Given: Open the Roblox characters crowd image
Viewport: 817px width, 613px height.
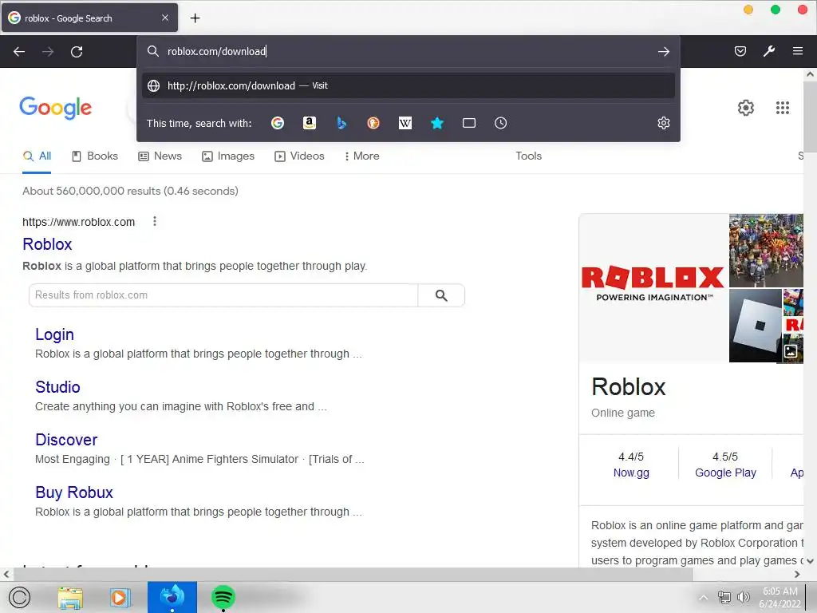Looking at the screenshot, I should [766, 250].
